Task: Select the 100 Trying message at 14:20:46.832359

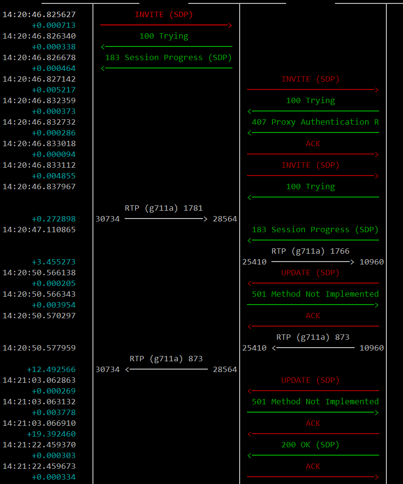Action: tap(311, 101)
